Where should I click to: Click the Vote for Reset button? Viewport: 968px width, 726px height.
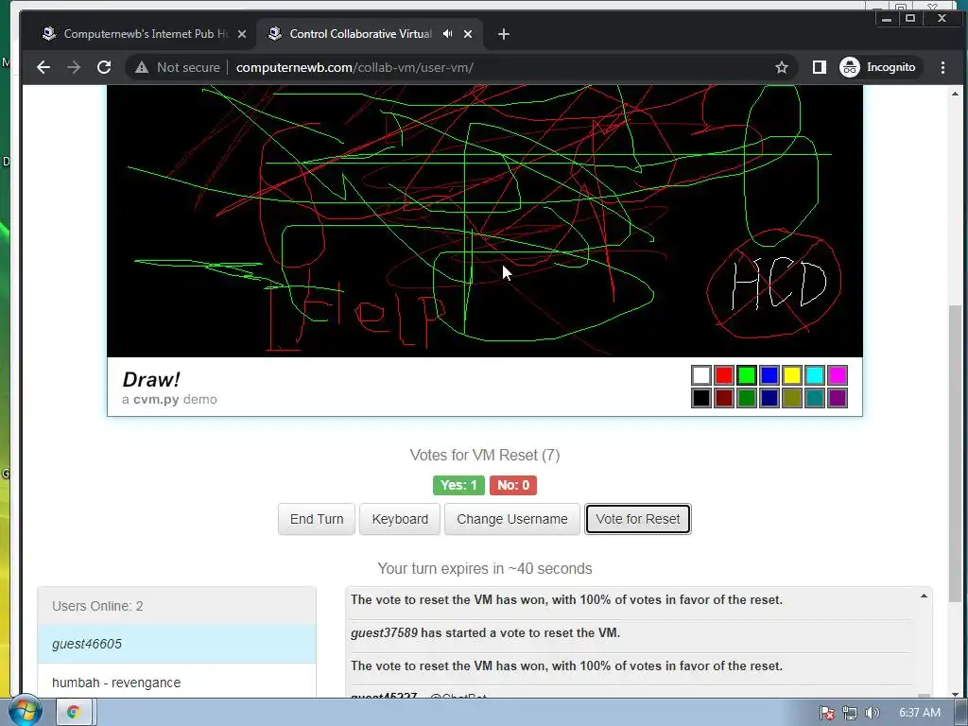coord(638,519)
